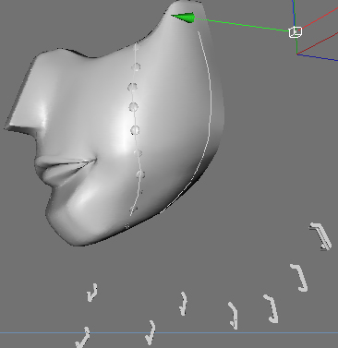This screenshot has height=348, width=338.
Task: Select the thick hook just left of the largest lower hook
Action: coord(272,309)
